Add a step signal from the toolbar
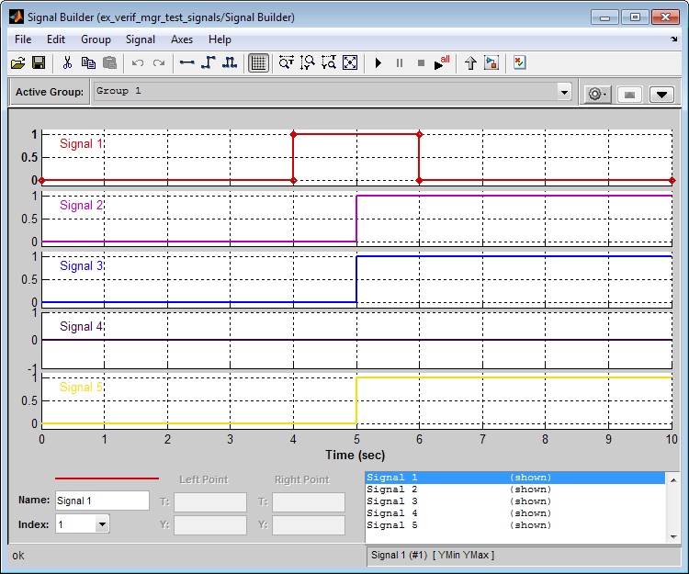Viewport: 689px width, 574px height. pyautogui.click(x=209, y=62)
